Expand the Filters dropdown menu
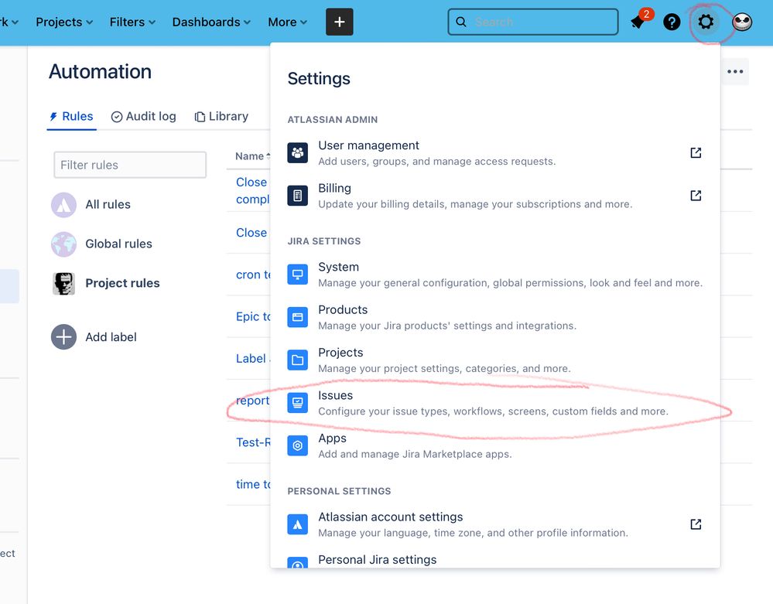This screenshot has width=773, height=604. coord(132,22)
